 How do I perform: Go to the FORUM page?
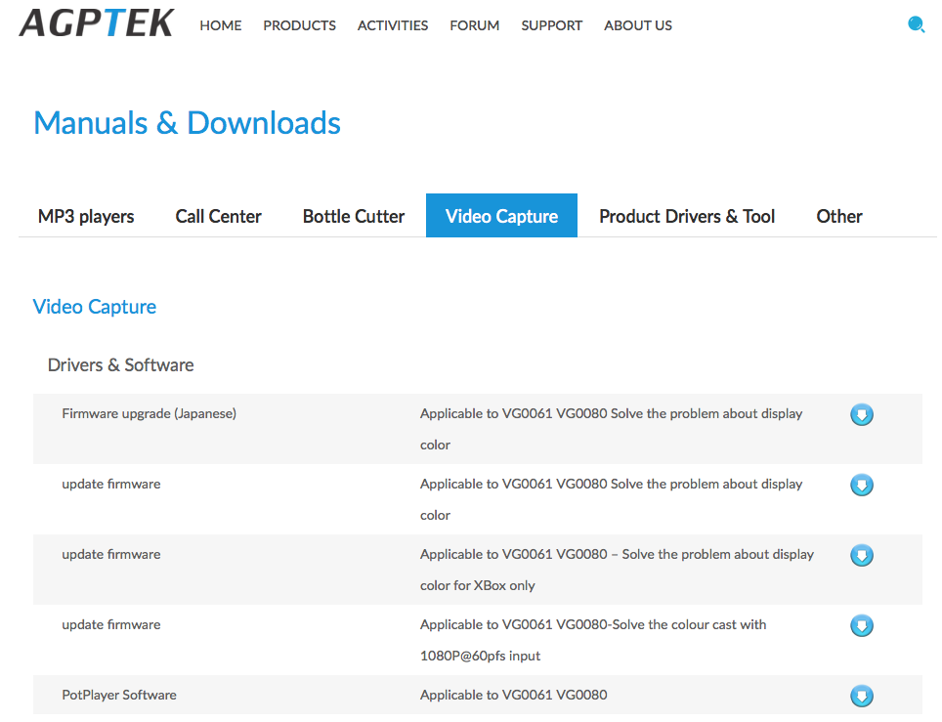474,25
